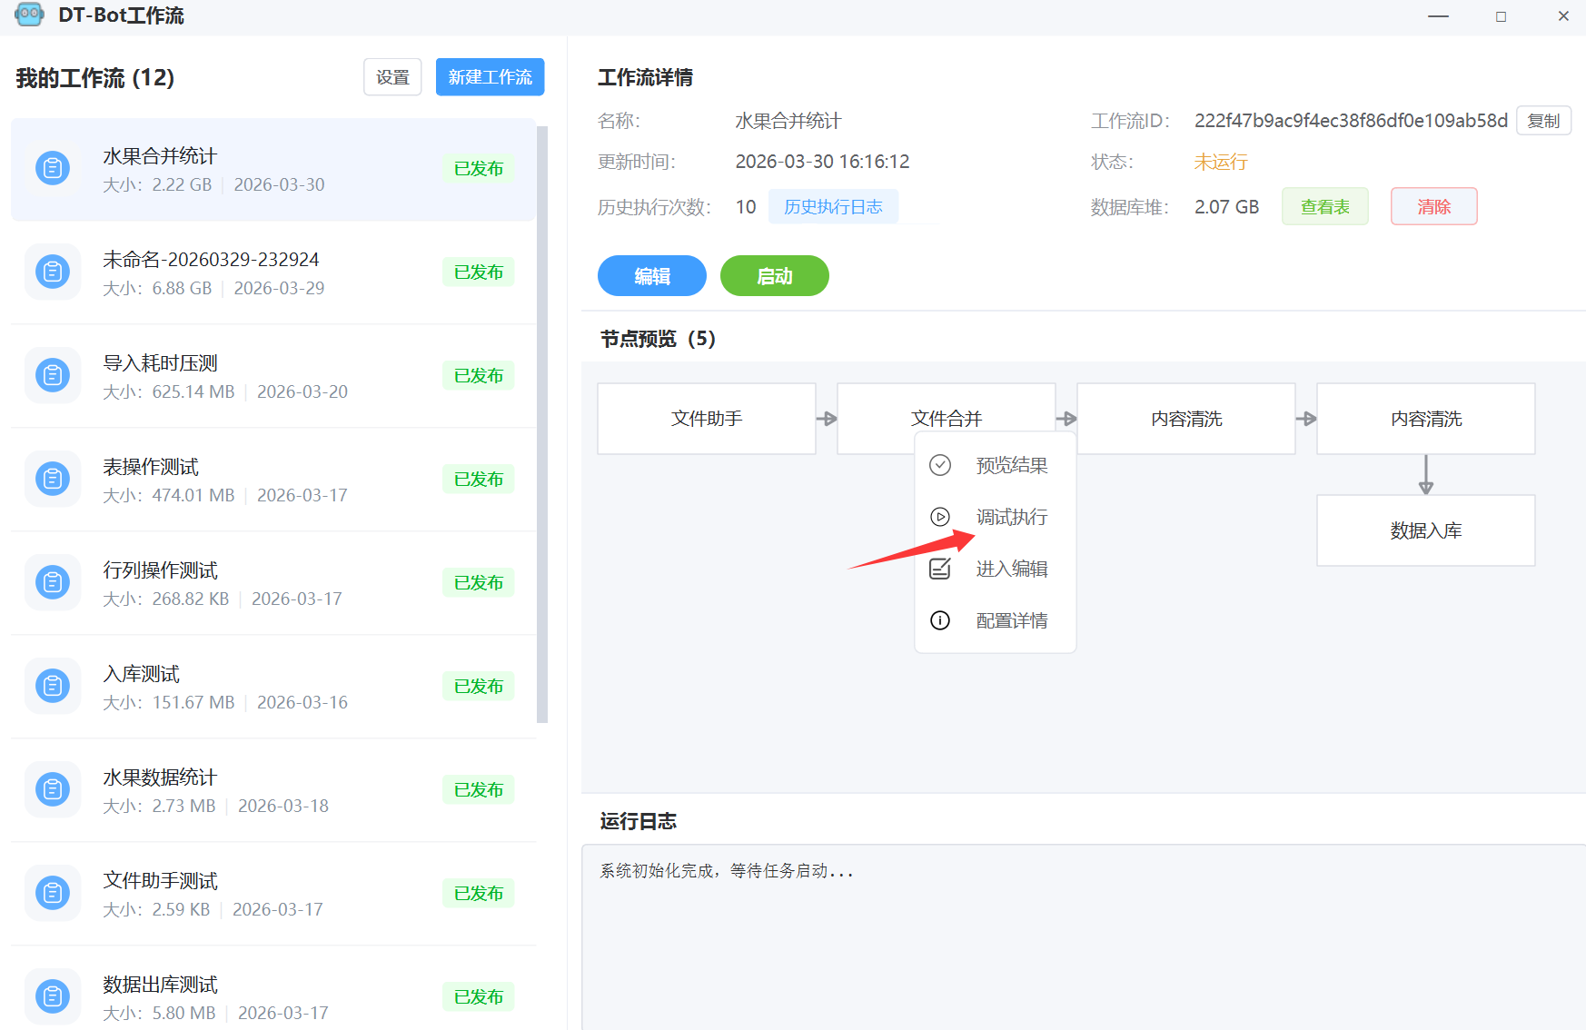This screenshot has width=1586, height=1030.
Task: Click the blue 编辑 button
Action: tap(651, 276)
